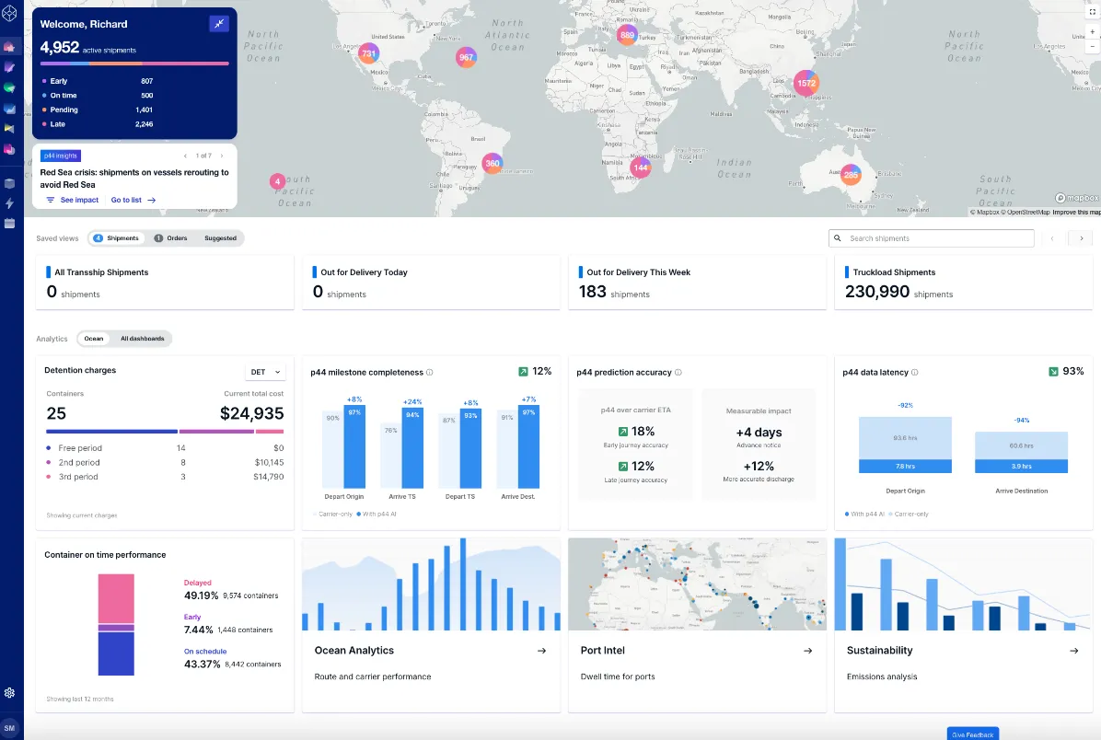
Task: Open the lightning bolt sidebar icon
Action: [x=9, y=202]
